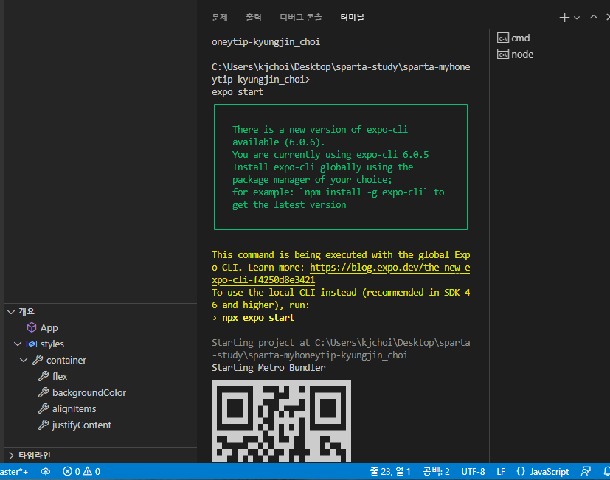Select justifyContent in the outline

click(x=82, y=425)
